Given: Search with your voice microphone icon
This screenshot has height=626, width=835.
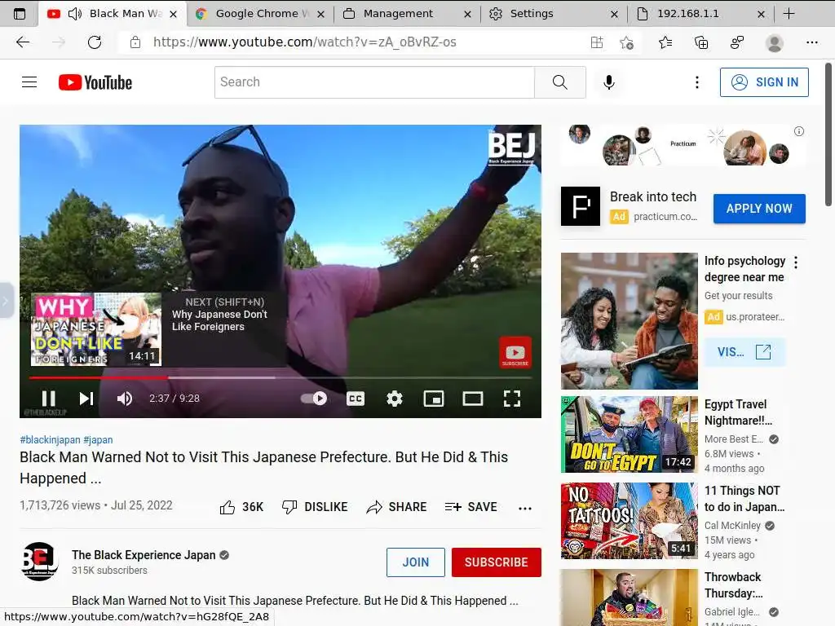Looking at the screenshot, I should coord(608,82).
